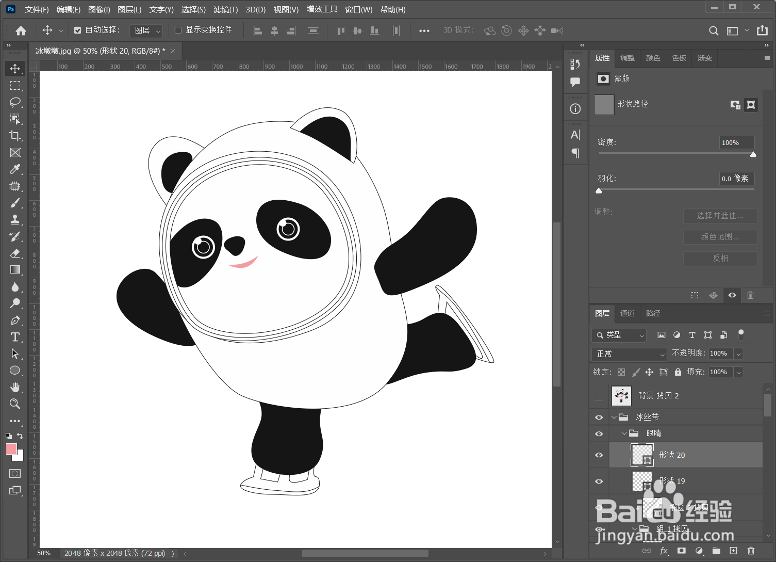This screenshot has width=776, height=562.
Task: Select the Eraser tool
Action: [15, 253]
